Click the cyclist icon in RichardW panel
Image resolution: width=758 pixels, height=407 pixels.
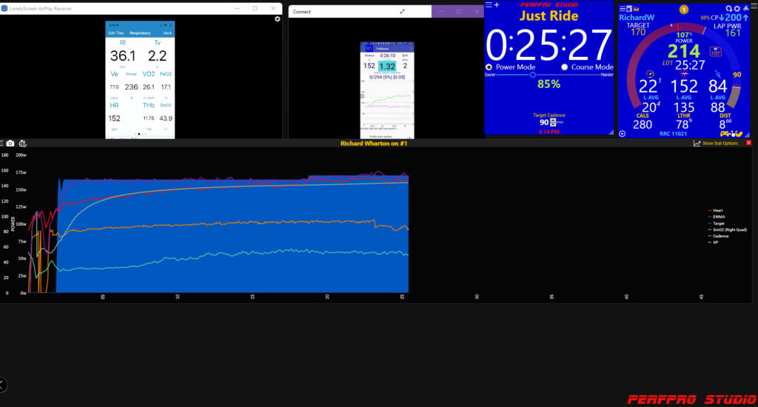746,8
